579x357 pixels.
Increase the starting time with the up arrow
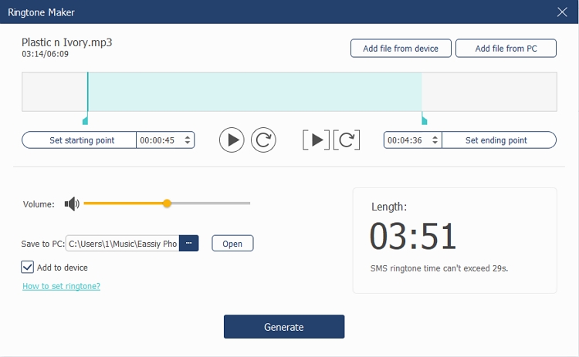click(188, 137)
